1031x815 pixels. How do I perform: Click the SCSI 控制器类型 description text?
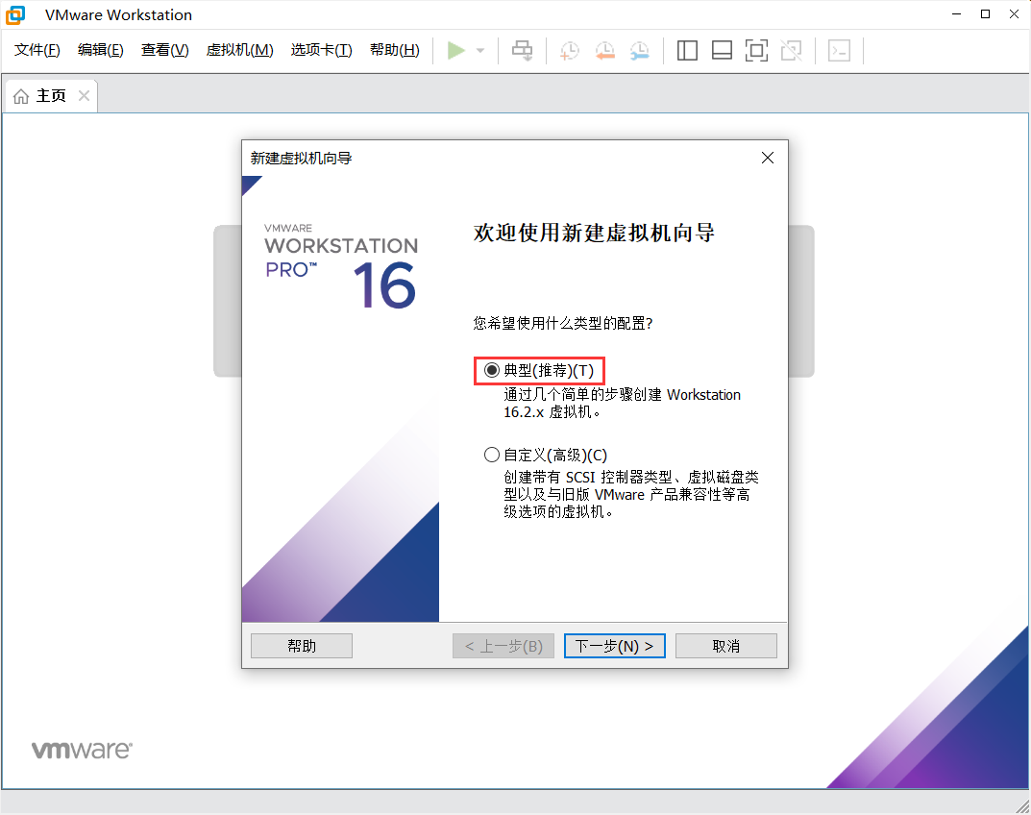pos(631,494)
